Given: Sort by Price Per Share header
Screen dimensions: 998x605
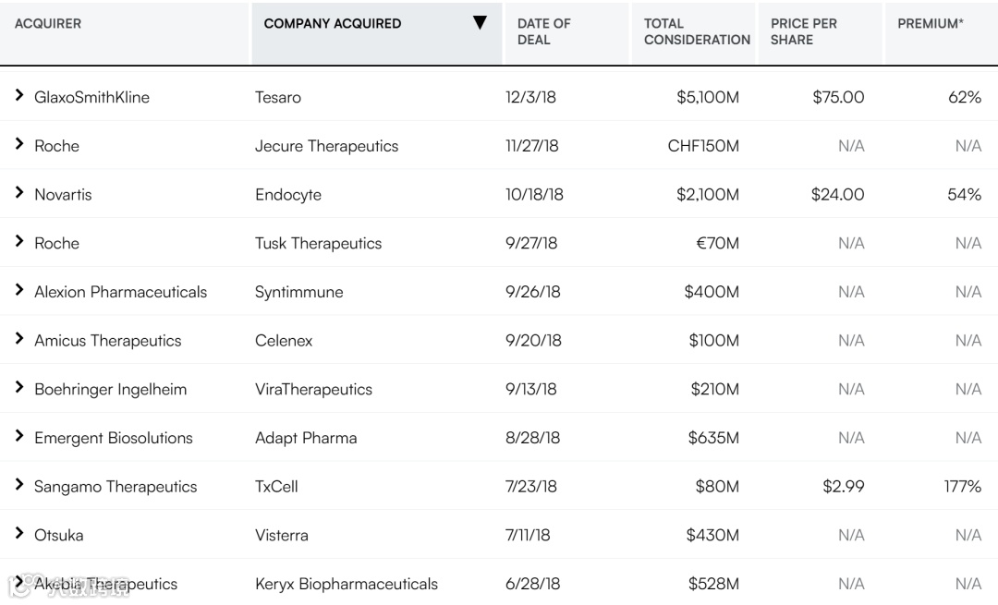Looking at the screenshot, I should (x=803, y=31).
